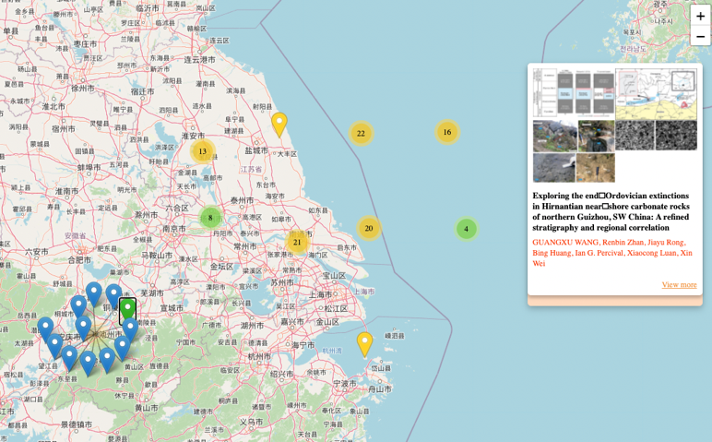Image resolution: width=712 pixels, height=442 pixels.
Task: Open the View more link
Action: 679,284
